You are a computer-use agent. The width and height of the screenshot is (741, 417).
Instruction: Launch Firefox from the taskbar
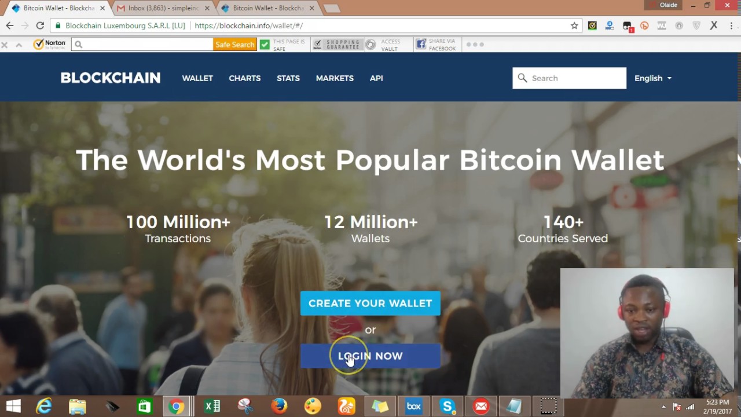click(x=279, y=407)
